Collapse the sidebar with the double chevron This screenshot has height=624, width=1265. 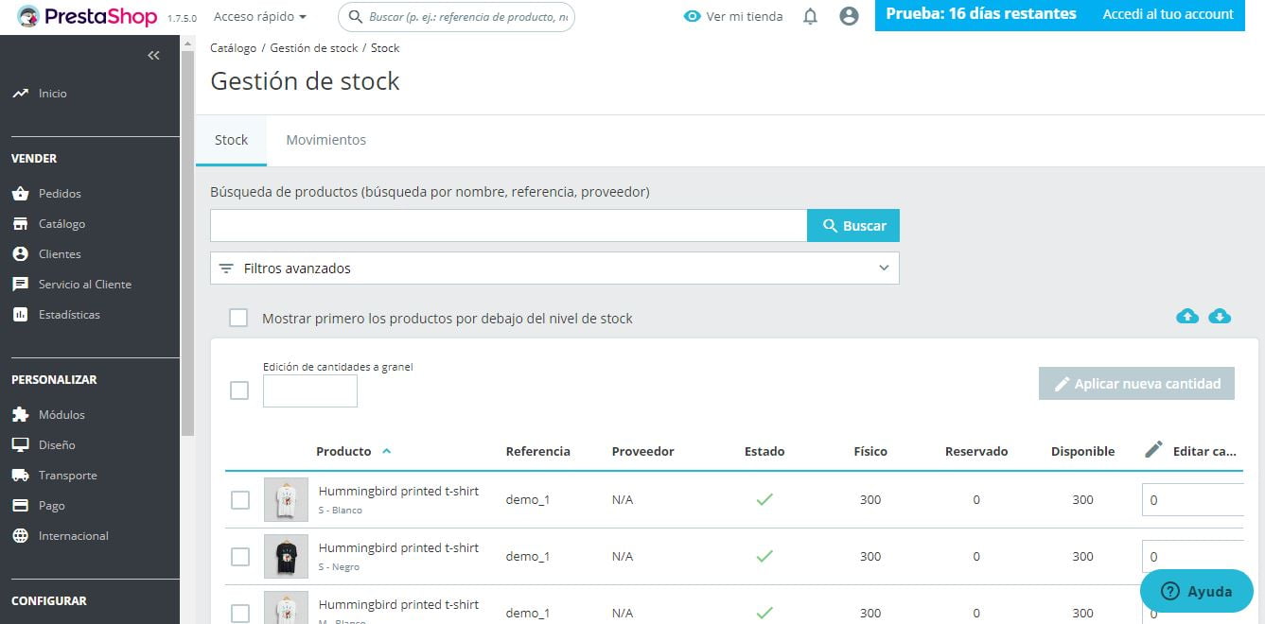click(153, 55)
